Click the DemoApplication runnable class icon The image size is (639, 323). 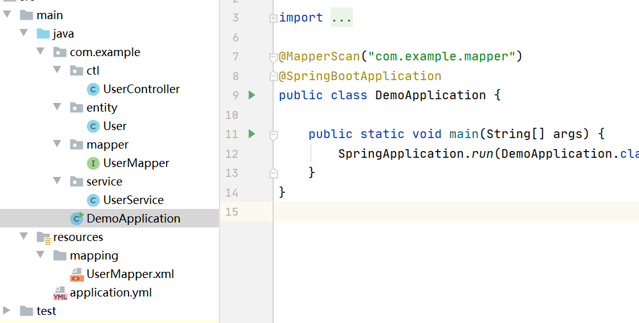tap(77, 218)
